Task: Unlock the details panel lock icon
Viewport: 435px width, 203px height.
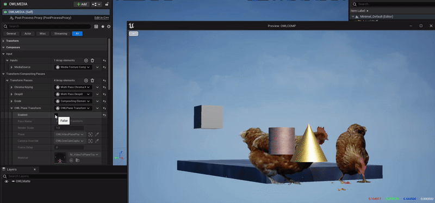Action: [x=107, y=4]
